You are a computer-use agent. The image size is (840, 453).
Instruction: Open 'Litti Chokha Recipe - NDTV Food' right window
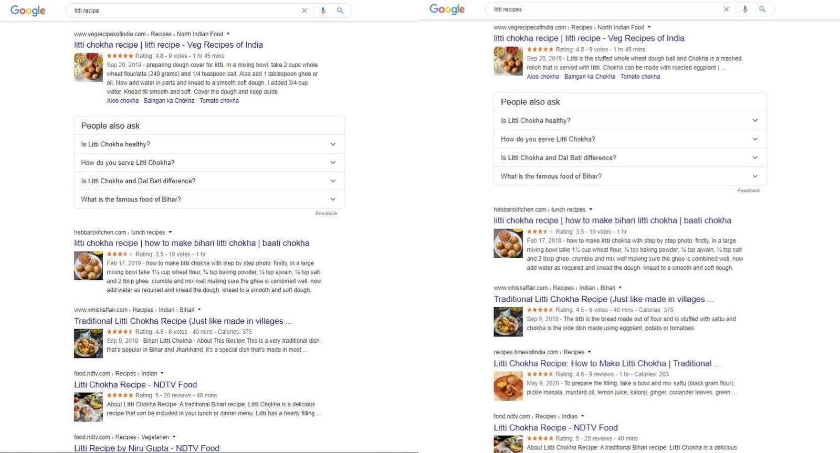(555, 428)
